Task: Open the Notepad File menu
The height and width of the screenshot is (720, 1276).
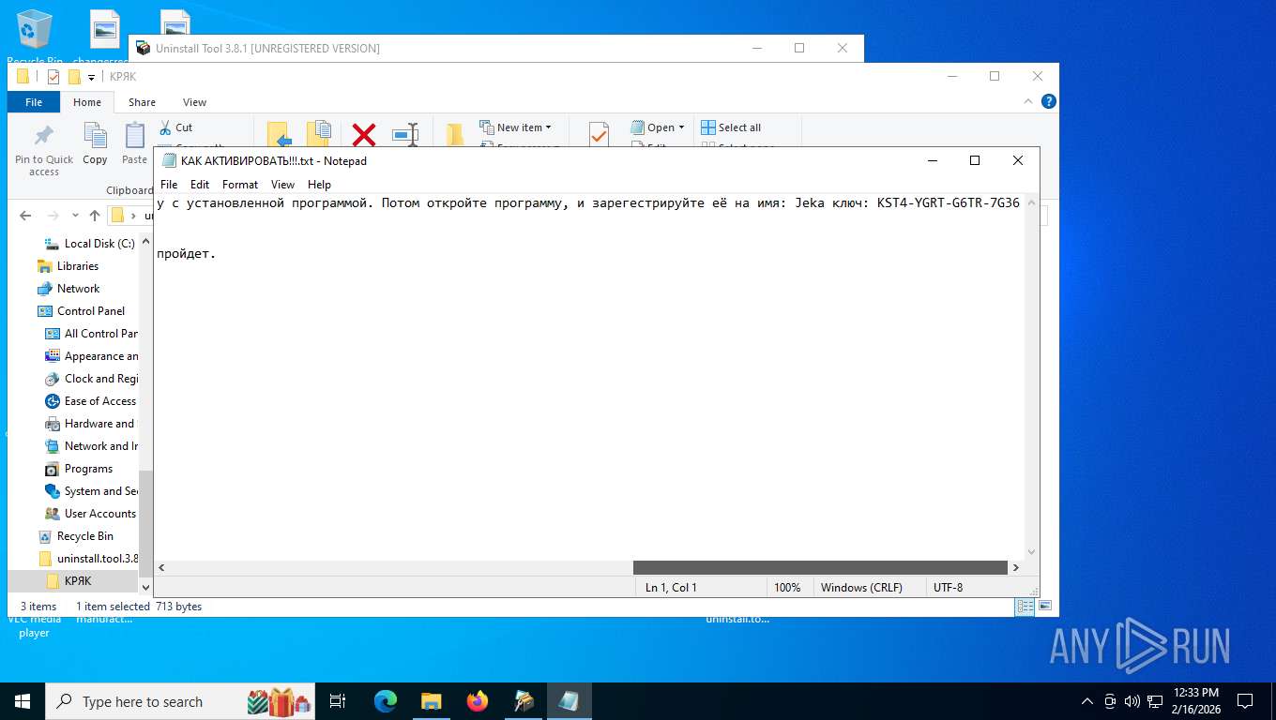Action: [x=169, y=185]
